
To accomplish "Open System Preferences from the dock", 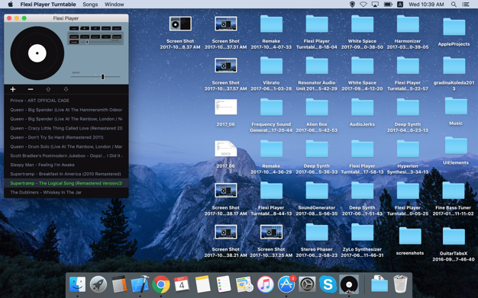I will [x=307, y=284].
